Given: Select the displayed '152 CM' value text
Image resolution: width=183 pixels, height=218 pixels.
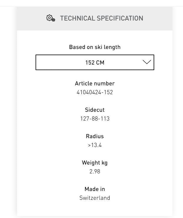Looking at the screenshot, I should [95, 63].
